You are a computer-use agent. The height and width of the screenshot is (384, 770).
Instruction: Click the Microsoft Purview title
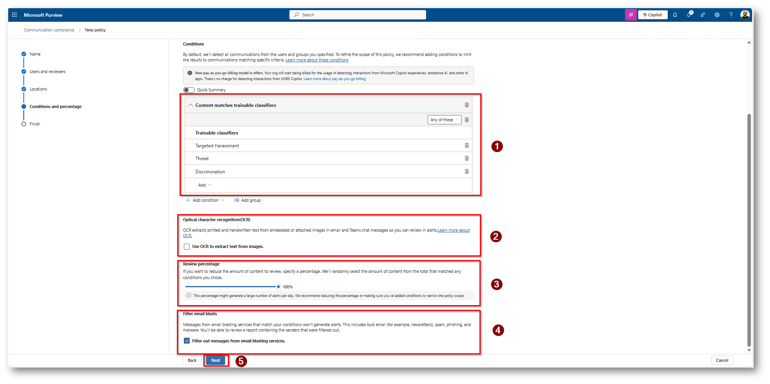tap(43, 15)
